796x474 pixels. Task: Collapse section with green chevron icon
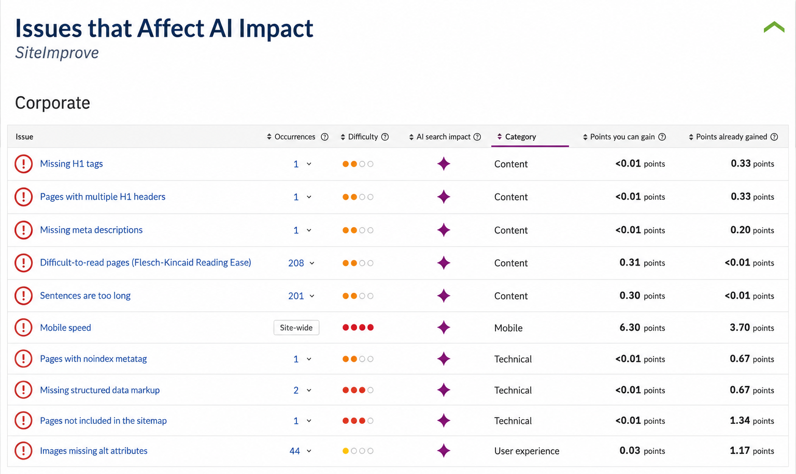tap(774, 27)
